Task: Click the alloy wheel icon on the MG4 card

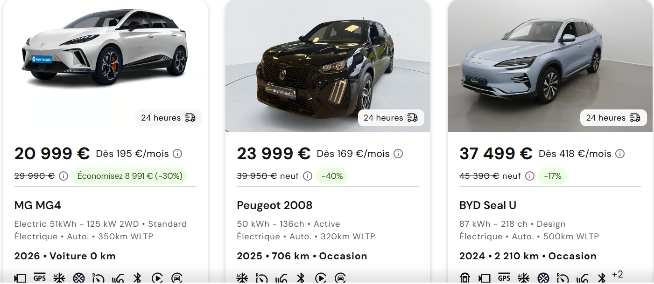Action: tap(79, 278)
